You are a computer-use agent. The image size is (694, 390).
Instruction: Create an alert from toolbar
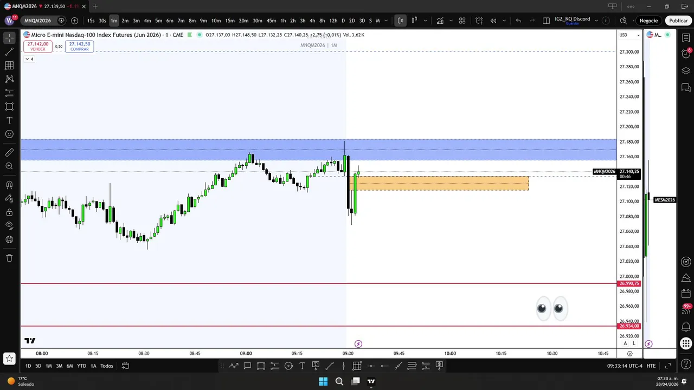[479, 21]
